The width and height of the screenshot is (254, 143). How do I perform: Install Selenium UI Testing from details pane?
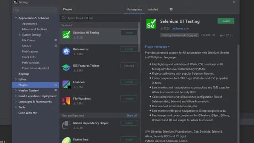pyautogui.click(x=226, y=21)
